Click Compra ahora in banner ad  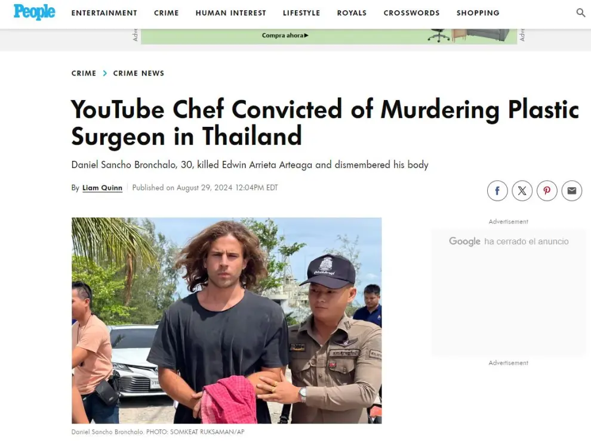click(x=285, y=35)
